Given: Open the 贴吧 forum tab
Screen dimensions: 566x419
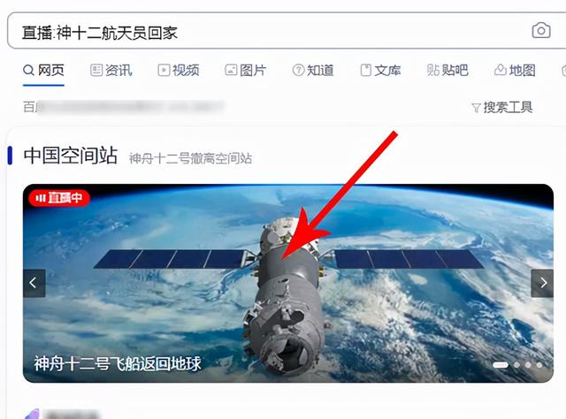Looking at the screenshot, I should point(447,70).
